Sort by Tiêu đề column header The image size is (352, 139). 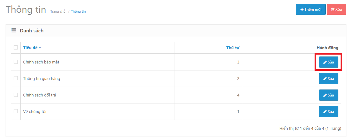pos(30,48)
